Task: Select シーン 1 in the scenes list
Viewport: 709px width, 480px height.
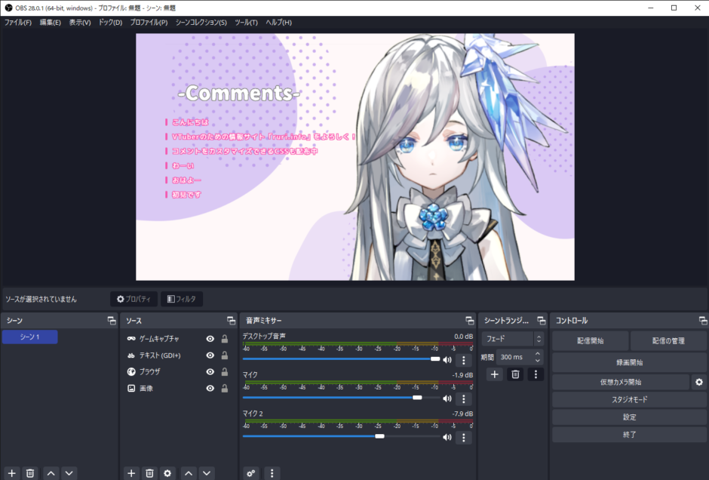Action: coord(30,337)
